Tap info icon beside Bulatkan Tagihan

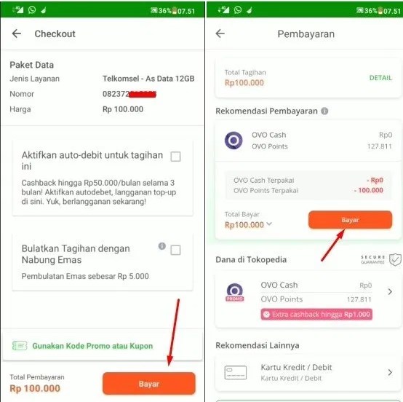[x=162, y=246]
